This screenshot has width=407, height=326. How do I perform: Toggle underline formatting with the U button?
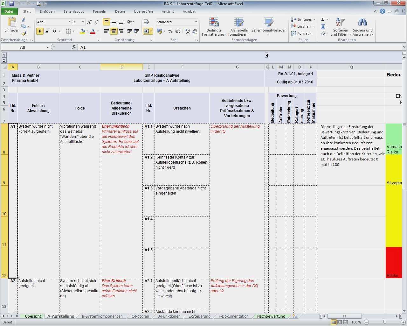(54, 32)
